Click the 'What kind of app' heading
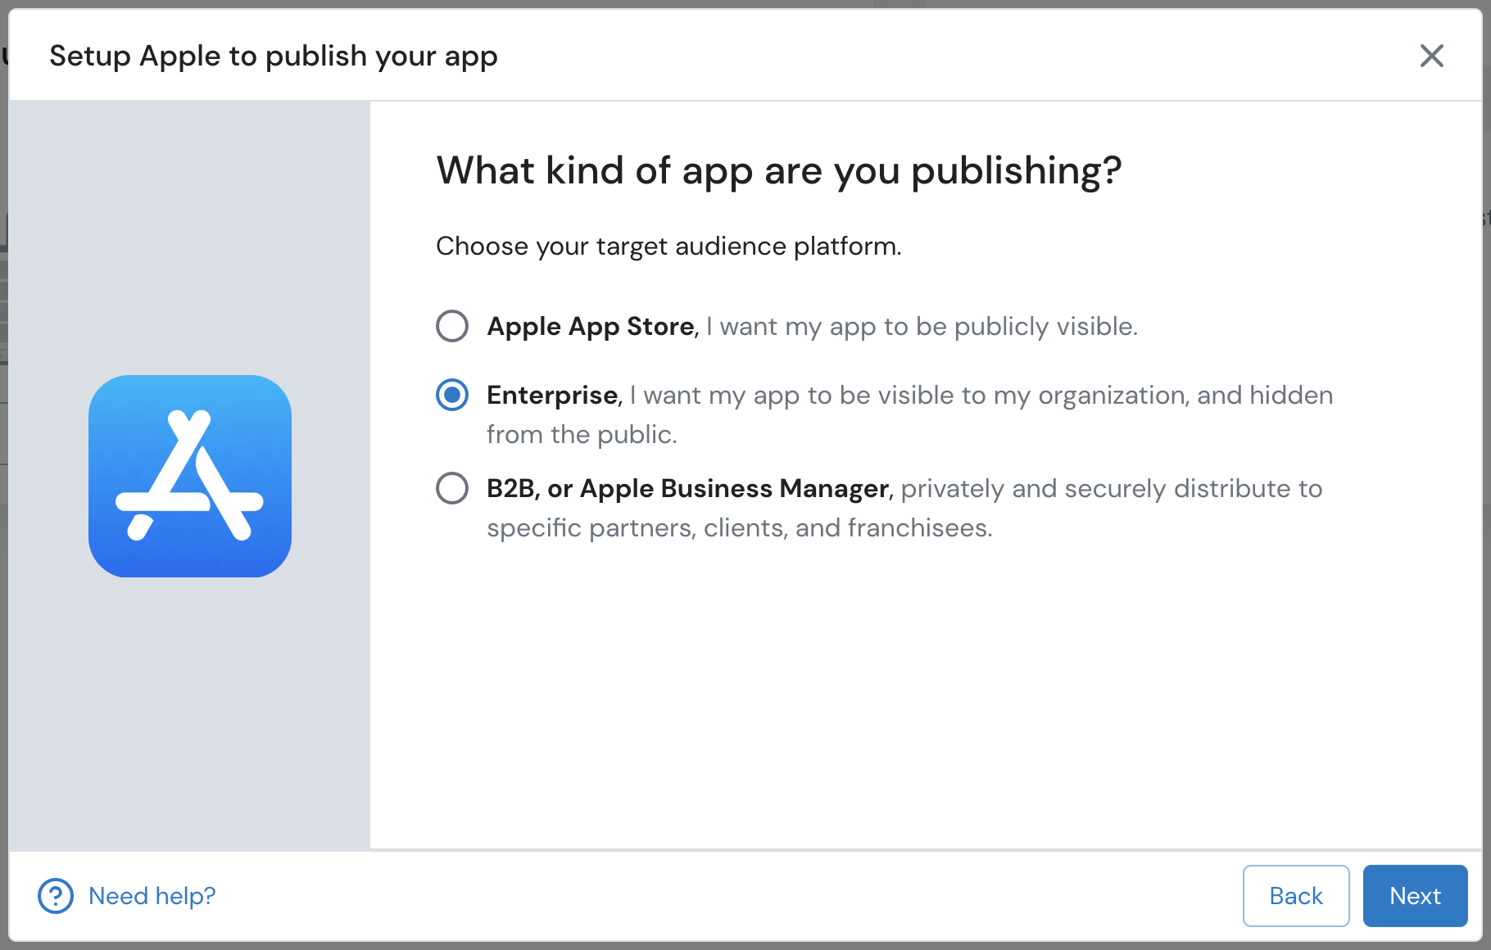 click(x=778, y=170)
